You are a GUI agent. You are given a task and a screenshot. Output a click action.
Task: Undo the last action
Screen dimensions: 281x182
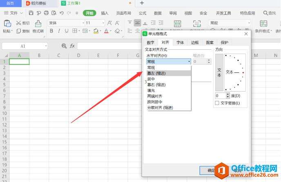pos(61,13)
